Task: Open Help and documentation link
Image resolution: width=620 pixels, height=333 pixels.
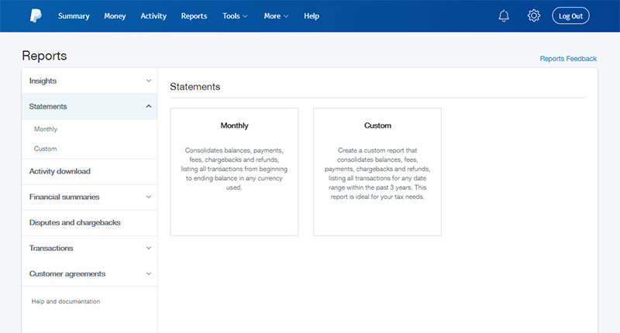Action: (65, 301)
